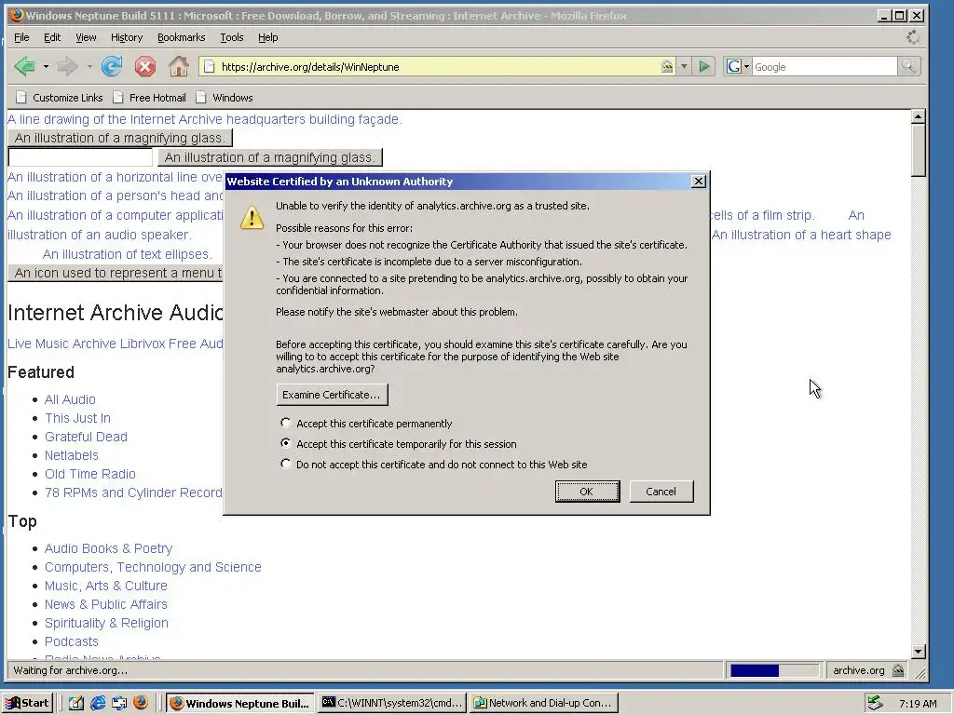954x715 pixels.
Task: Open the Grateful Dead link
Action: coord(86,437)
